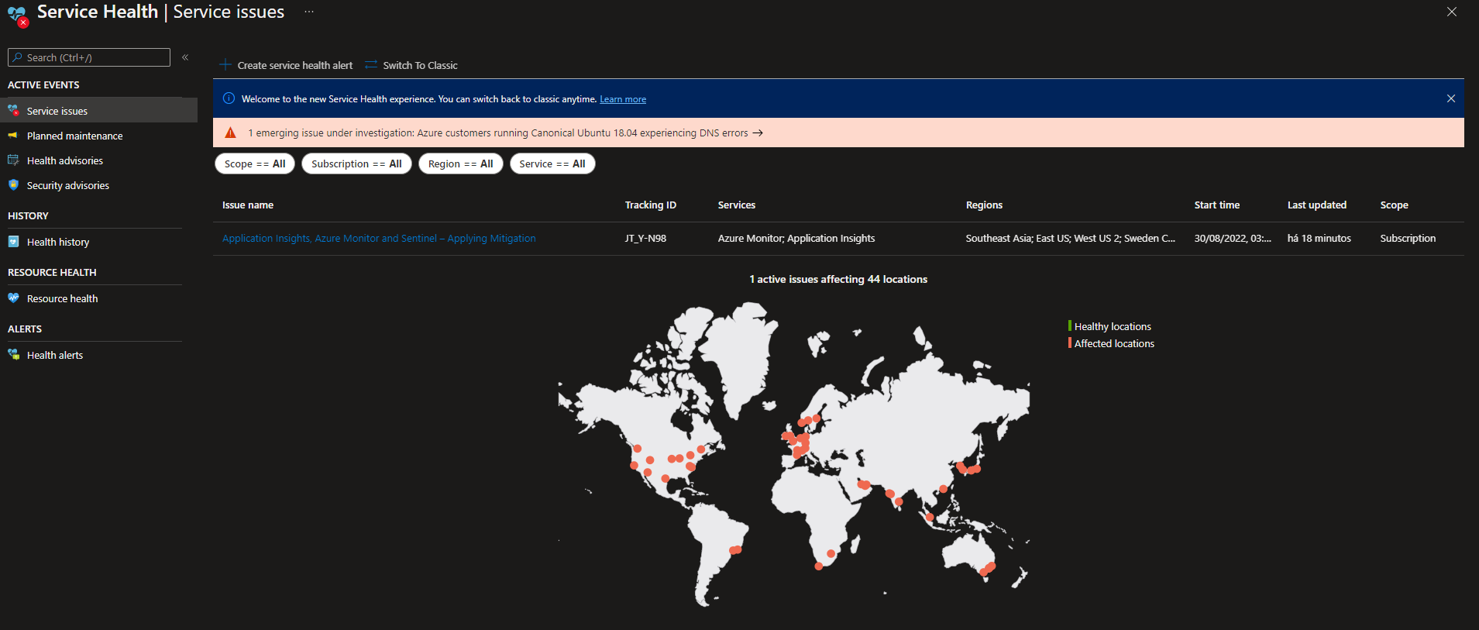Open the Learn more link
Viewport: 1479px width, 630px height.
623,99
